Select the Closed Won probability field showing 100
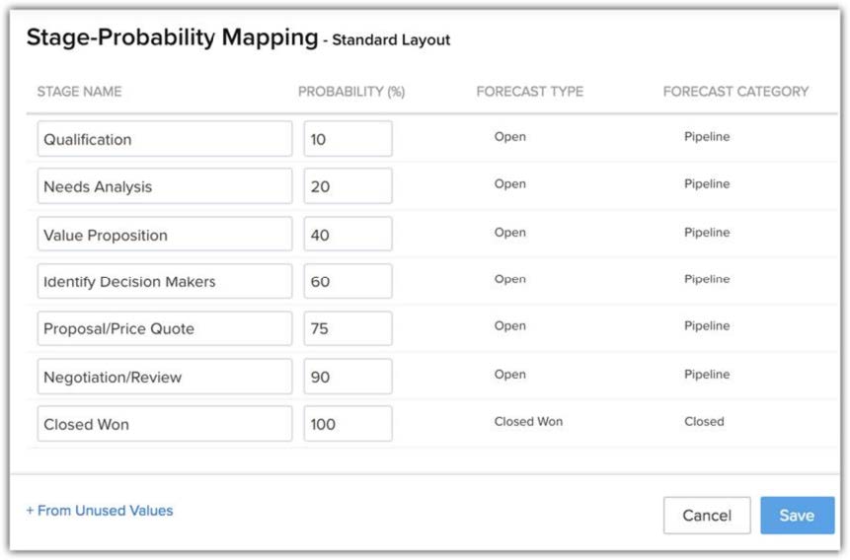Viewport: 850px width, 560px height. click(348, 424)
